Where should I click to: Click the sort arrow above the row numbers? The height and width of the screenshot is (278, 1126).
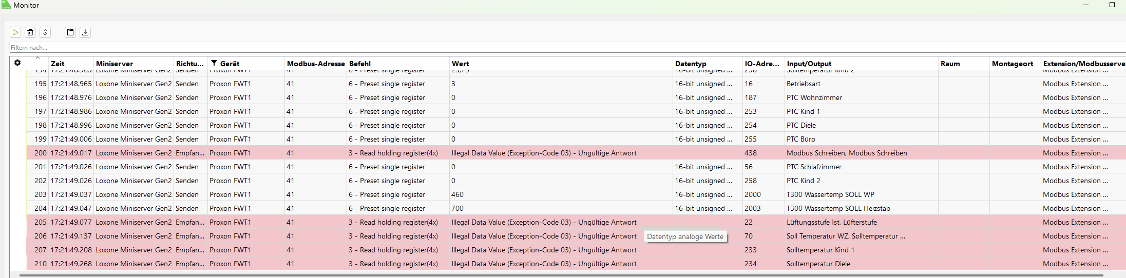[37, 58]
